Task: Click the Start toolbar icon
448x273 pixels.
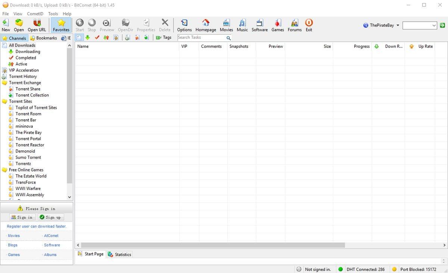Action: click(x=80, y=25)
